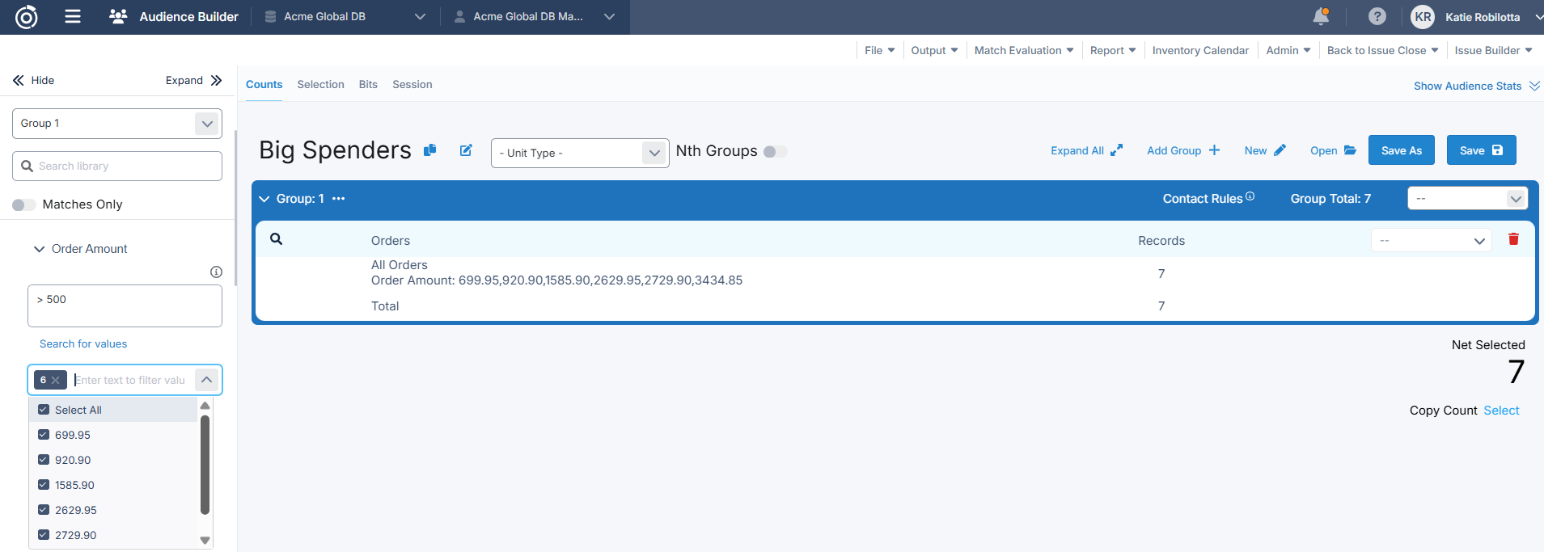Switch to the Selection tab

pyautogui.click(x=320, y=84)
